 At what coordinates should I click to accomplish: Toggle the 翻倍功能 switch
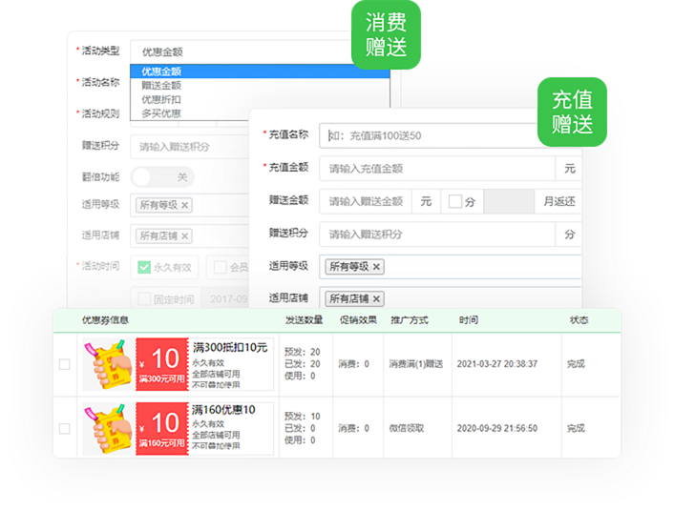161,177
